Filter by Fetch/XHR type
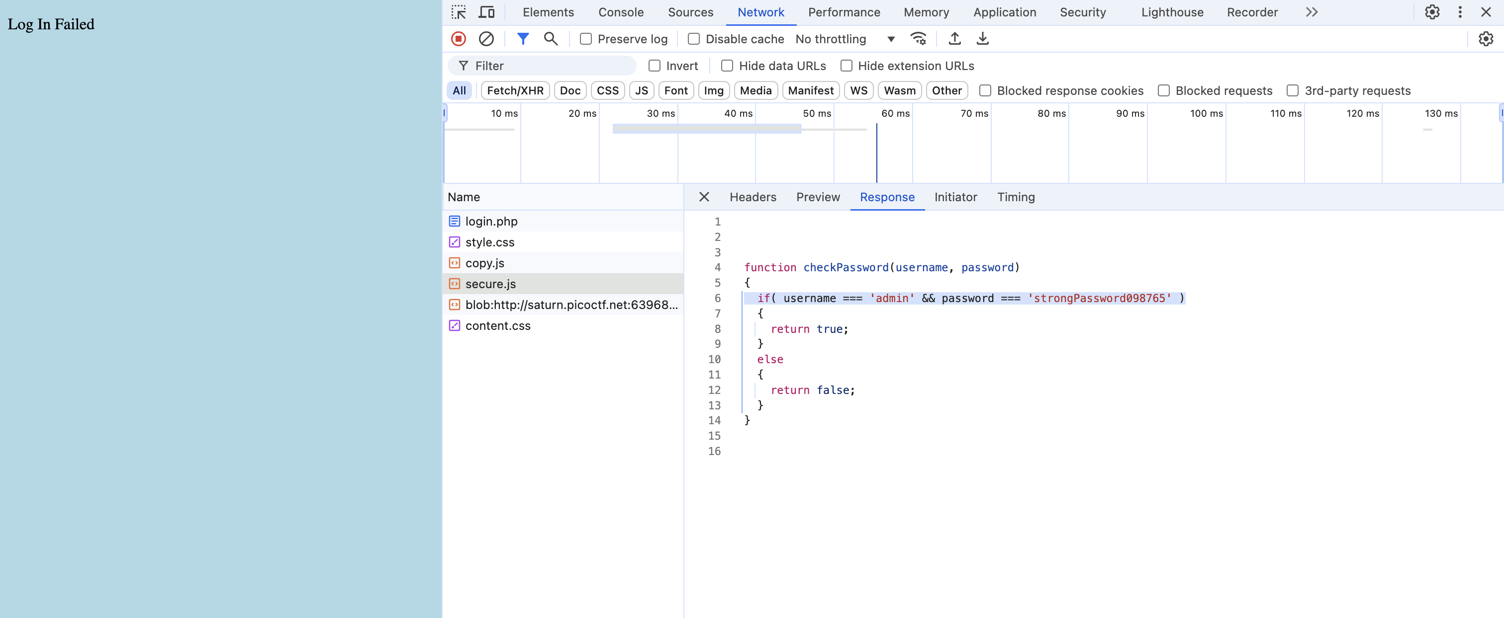This screenshot has width=1504, height=618. [515, 90]
